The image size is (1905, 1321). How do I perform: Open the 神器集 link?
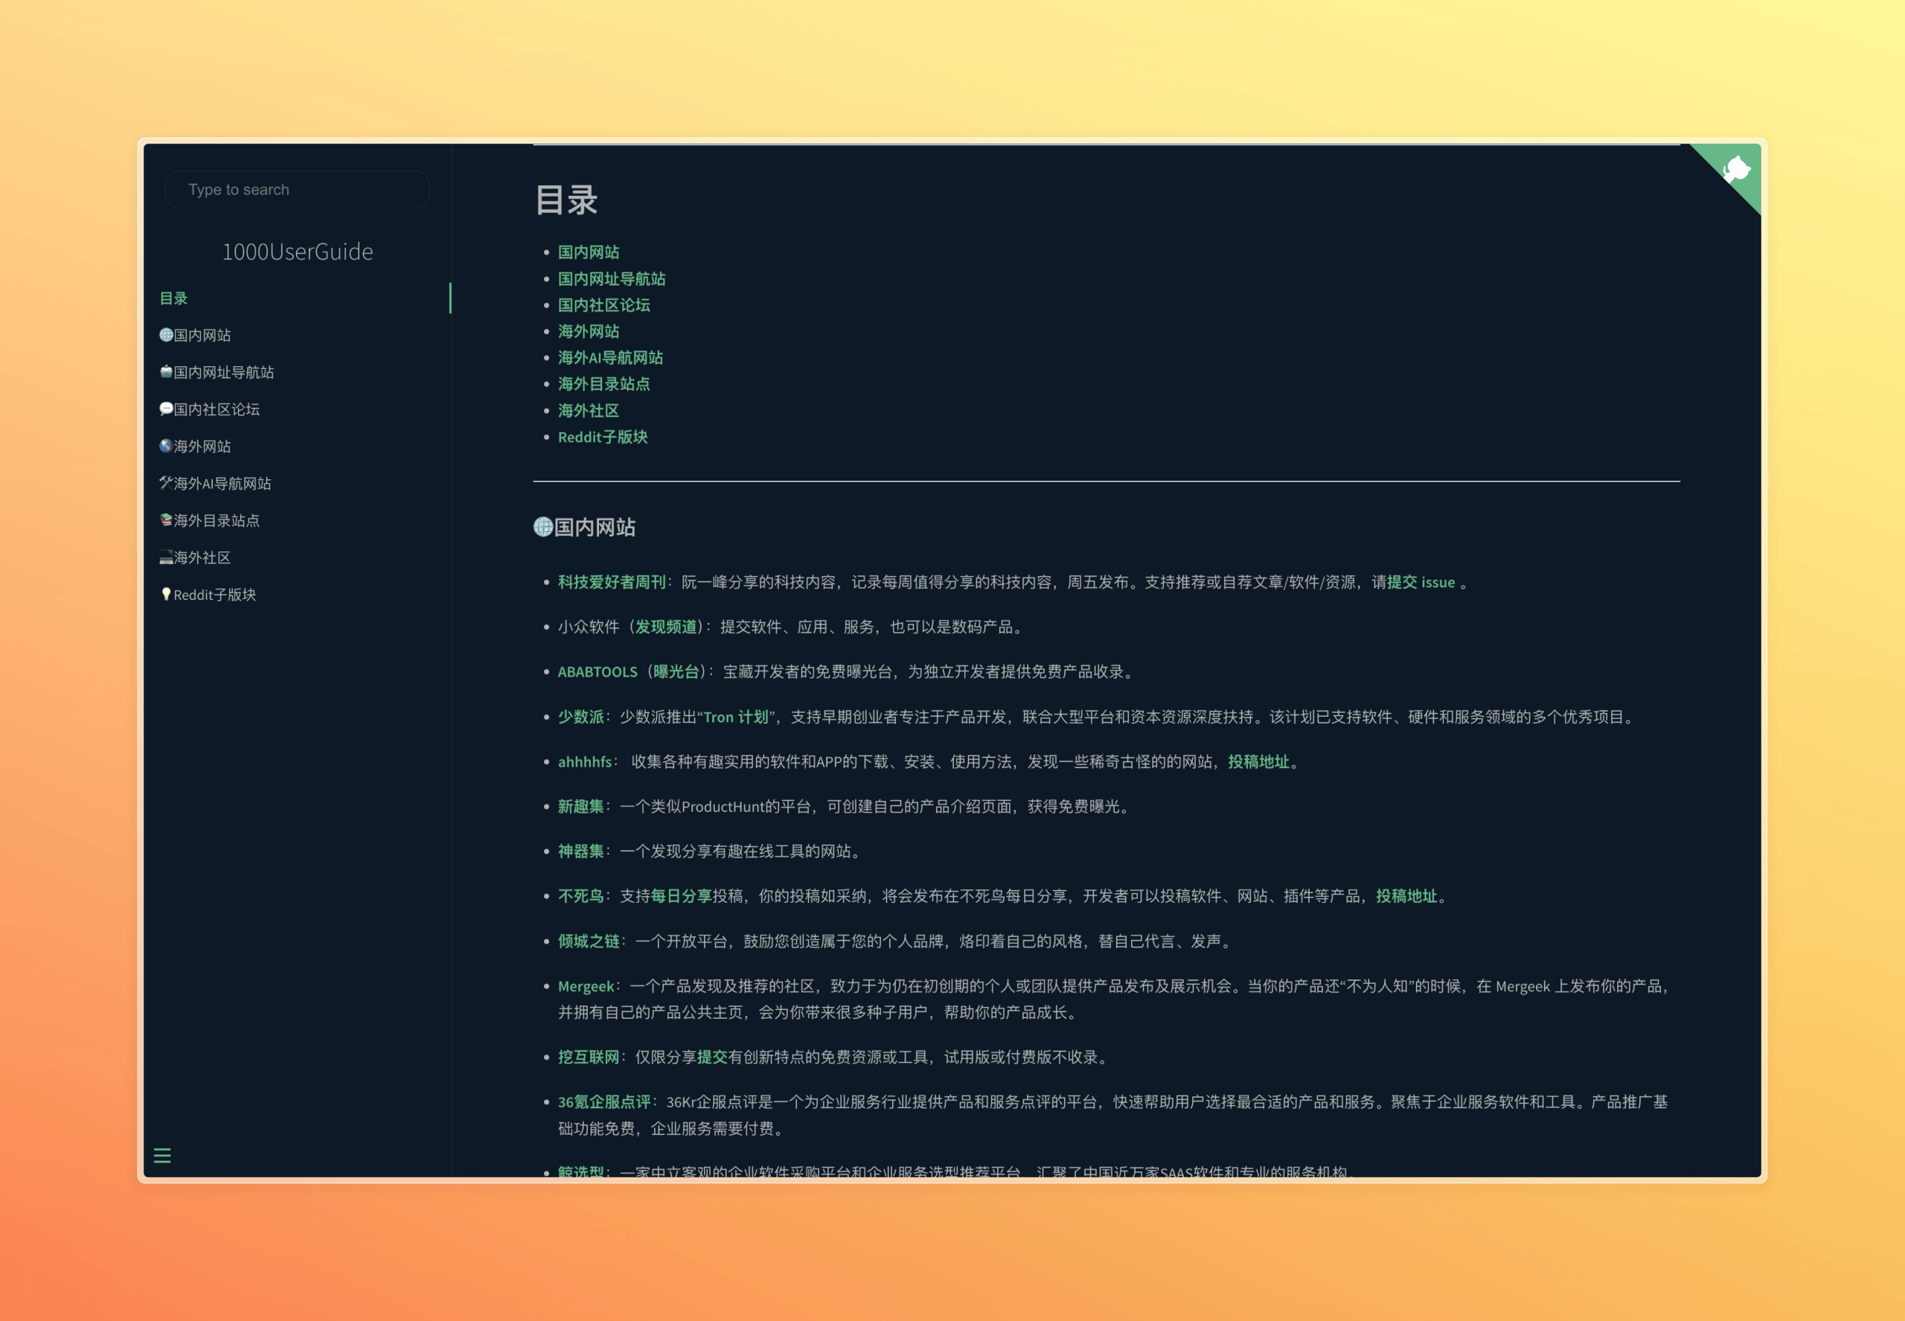[581, 851]
